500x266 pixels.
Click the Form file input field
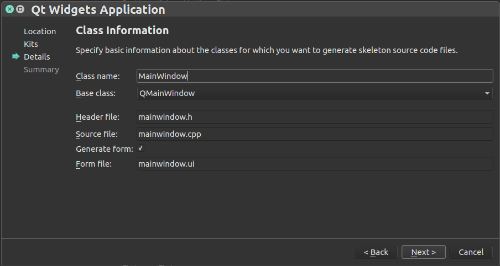click(x=315, y=164)
